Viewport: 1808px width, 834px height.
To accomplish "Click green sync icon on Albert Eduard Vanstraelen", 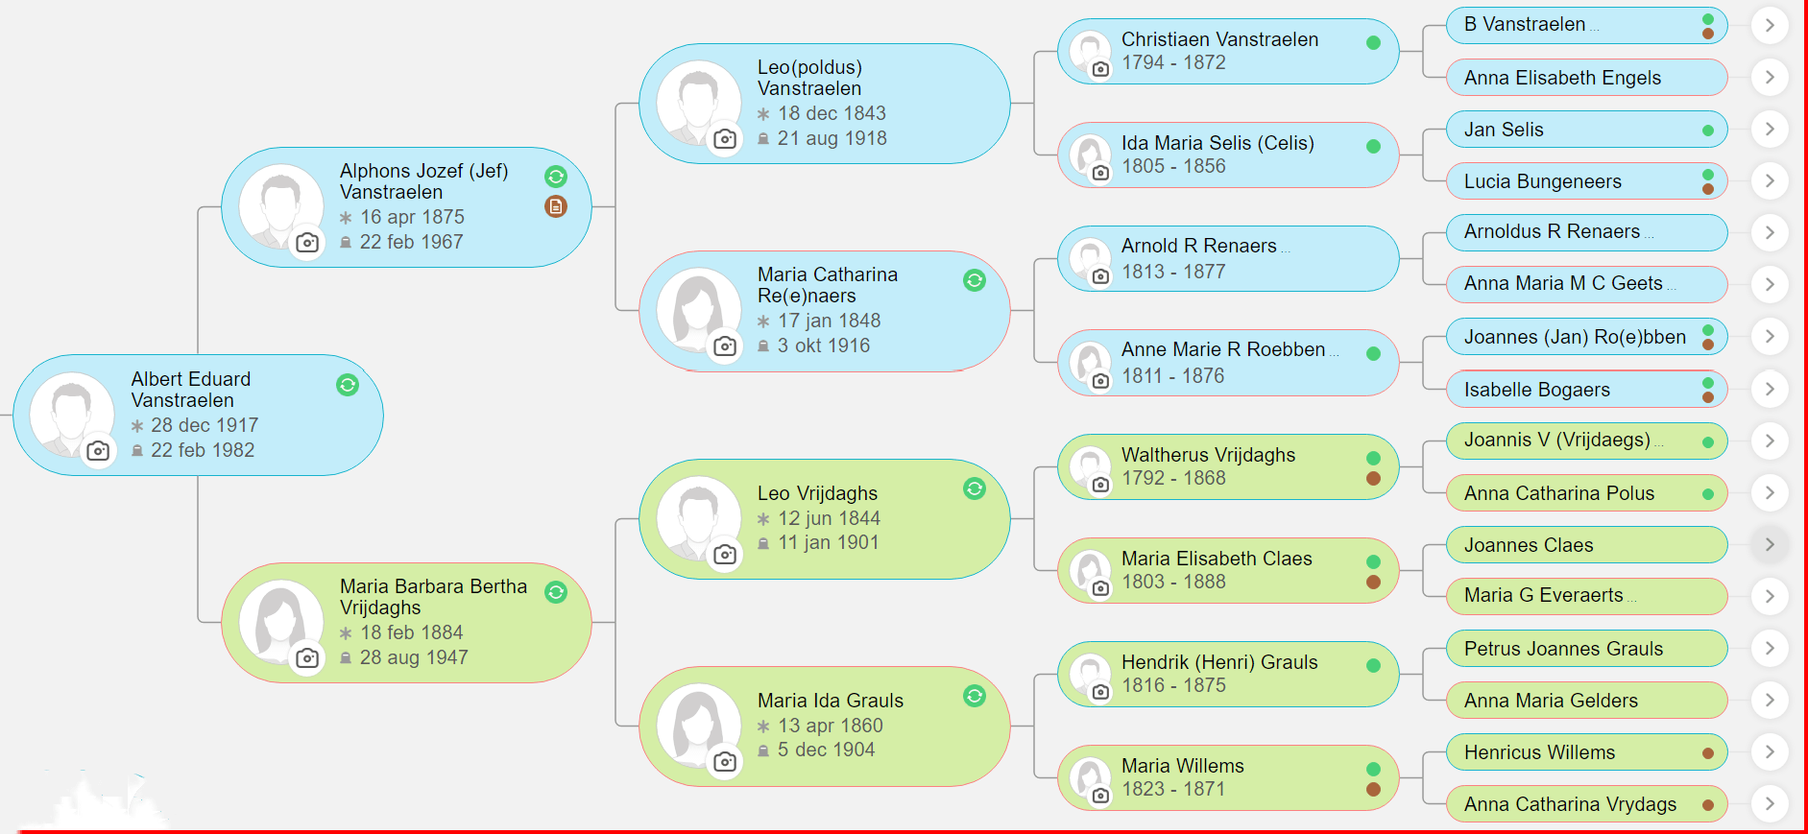I will click(348, 385).
